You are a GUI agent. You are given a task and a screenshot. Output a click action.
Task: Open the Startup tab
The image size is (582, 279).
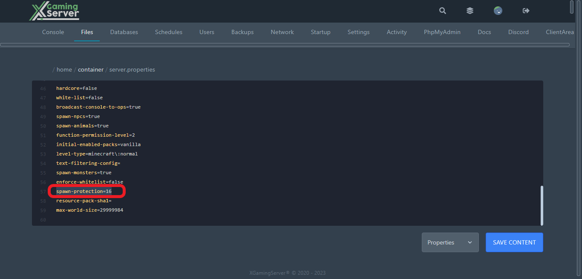[x=320, y=32]
